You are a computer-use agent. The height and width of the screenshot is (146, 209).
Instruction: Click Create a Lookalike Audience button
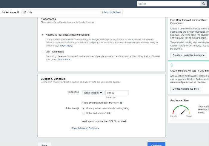[188, 55]
